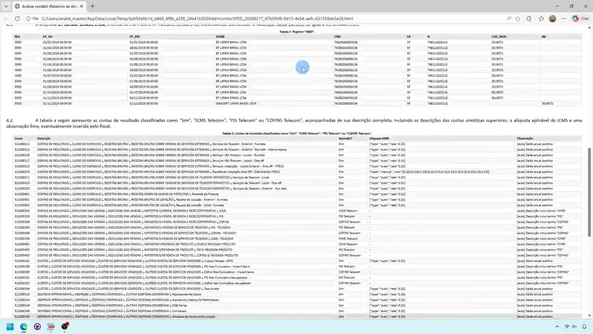Close the Análise contábil tab

point(82,6)
